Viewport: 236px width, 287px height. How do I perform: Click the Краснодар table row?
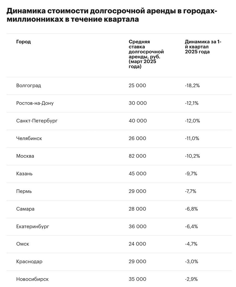point(29,261)
